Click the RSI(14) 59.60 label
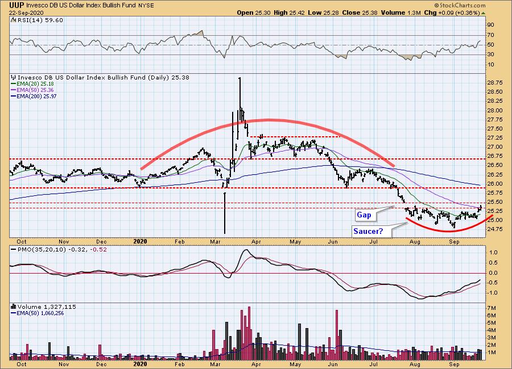Image resolution: width=512 pixels, height=369 pixels. [40, 20]
